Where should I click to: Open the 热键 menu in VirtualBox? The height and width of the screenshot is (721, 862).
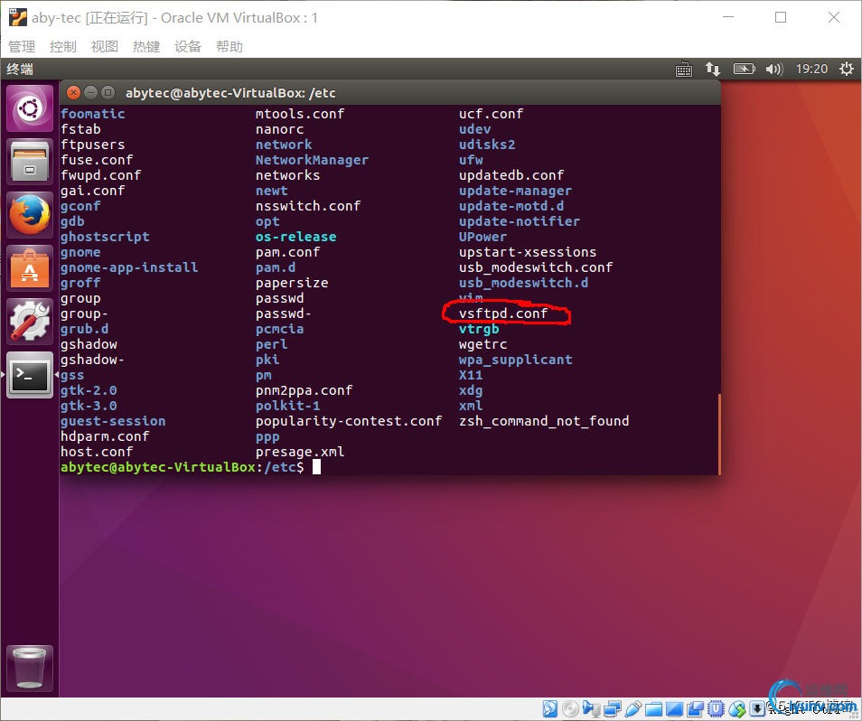pyautogui.click(x=146, y=47)
